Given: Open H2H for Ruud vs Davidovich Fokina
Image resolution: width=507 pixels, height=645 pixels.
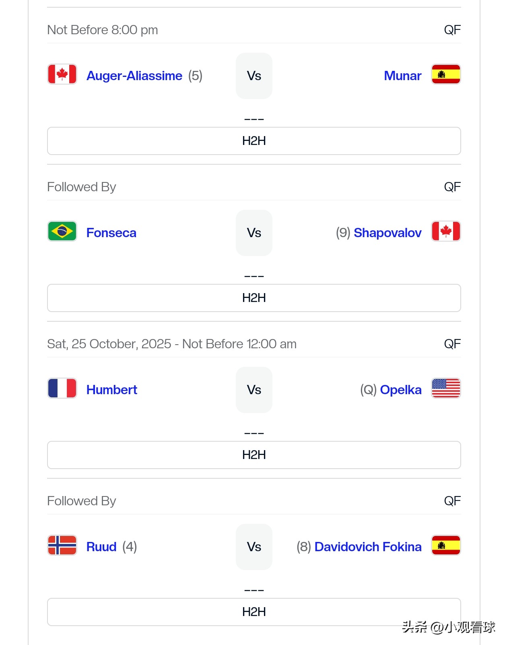Looking at the screenshot, I should [x=254, y=612].
